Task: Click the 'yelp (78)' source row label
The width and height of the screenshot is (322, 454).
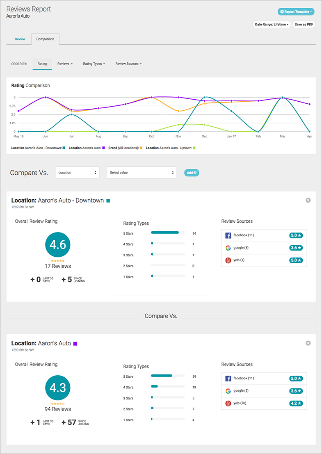Action: (x=240, y=403)
